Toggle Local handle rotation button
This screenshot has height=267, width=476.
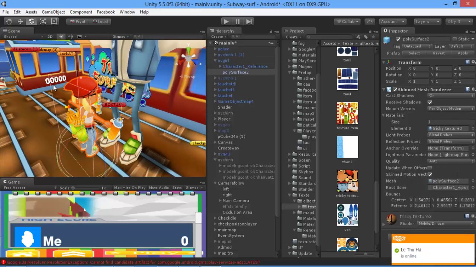click(x=100, y=22)
